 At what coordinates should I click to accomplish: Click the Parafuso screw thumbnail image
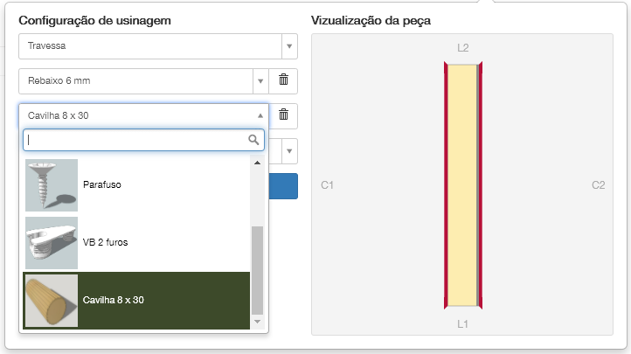52,184
